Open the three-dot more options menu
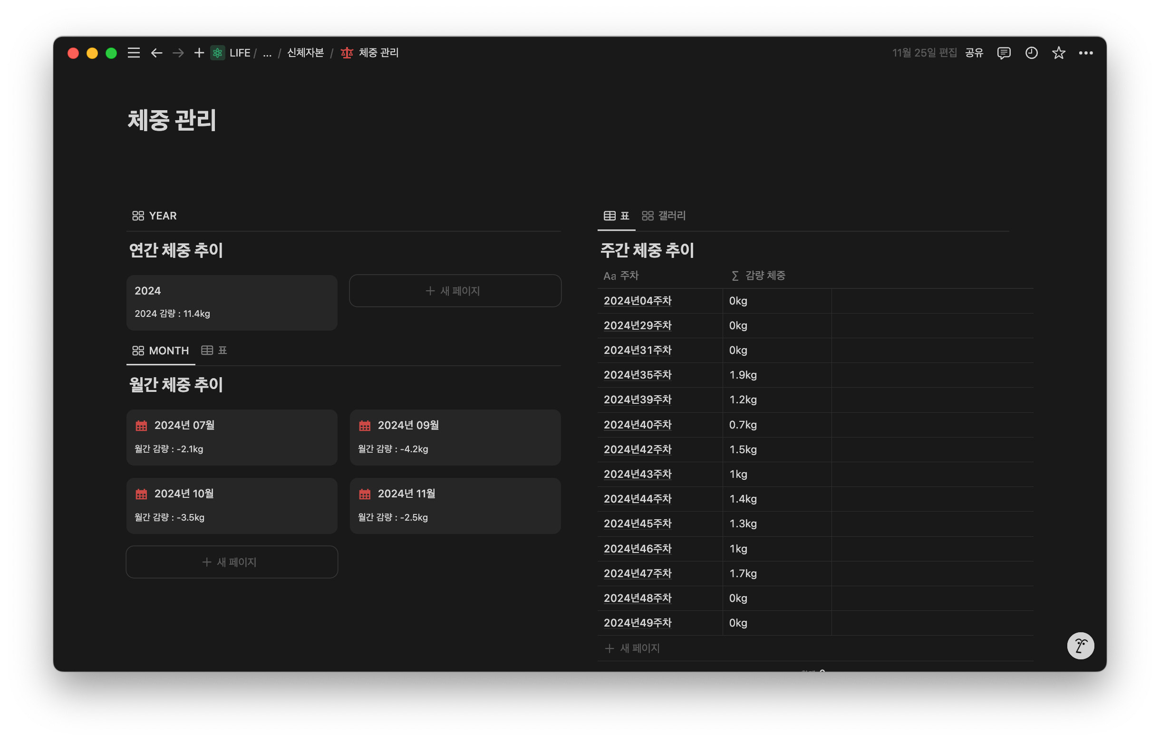 tap(1085, 53)
